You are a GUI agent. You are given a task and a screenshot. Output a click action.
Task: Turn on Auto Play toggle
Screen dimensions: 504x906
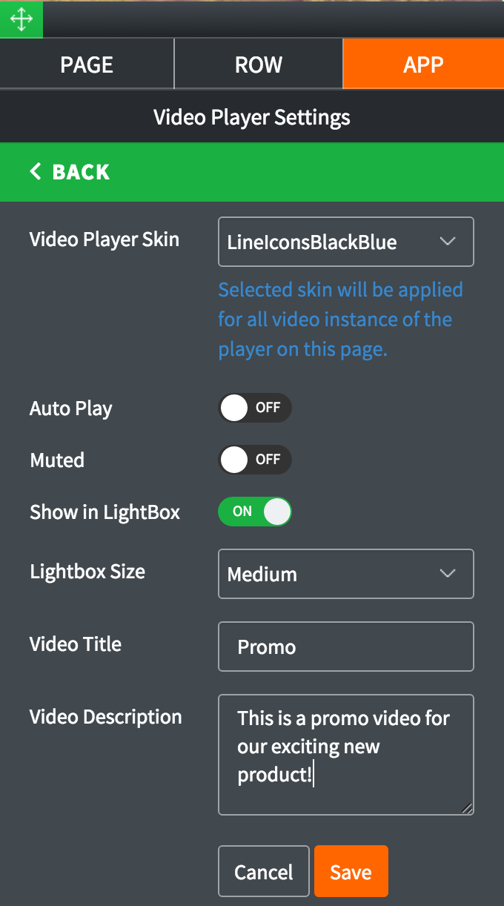255,408
